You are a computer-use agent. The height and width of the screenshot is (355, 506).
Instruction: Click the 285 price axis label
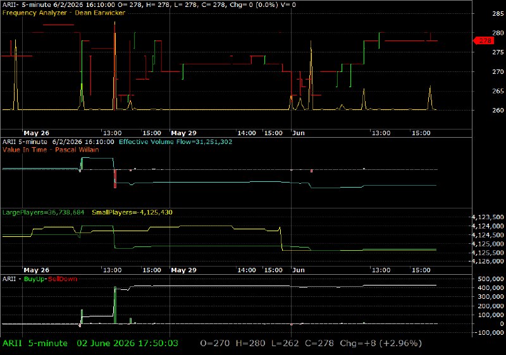click(498, 14)
